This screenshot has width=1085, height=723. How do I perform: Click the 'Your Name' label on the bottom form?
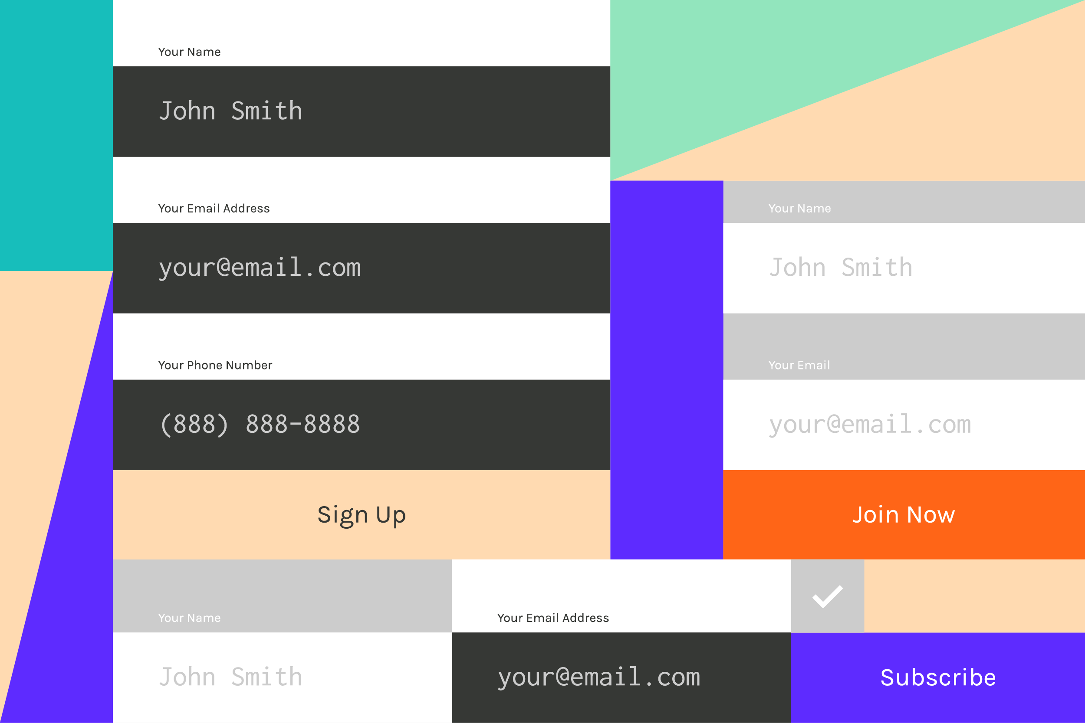[x=189, y=616]
